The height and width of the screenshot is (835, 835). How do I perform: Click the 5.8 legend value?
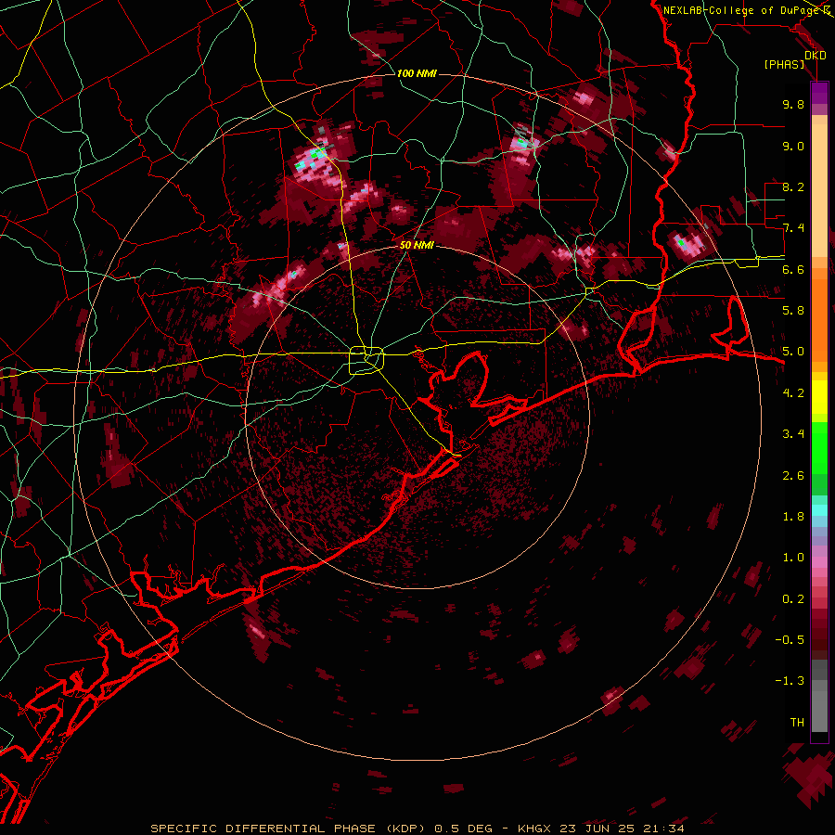tap(793, 311)
